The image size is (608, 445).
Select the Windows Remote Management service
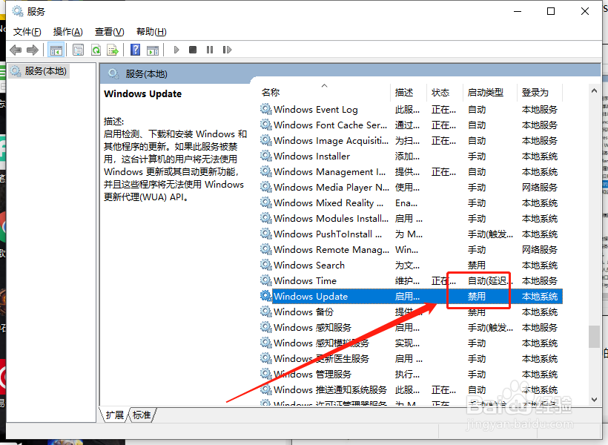[411, 249]
